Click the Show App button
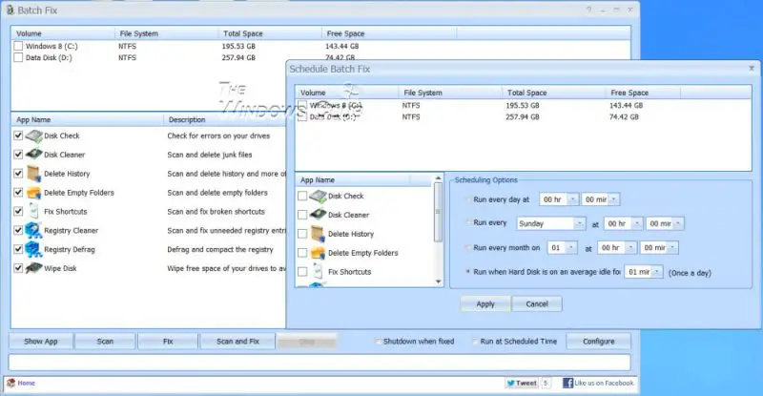Screen dimensions: 763x396 pos(41,342)
